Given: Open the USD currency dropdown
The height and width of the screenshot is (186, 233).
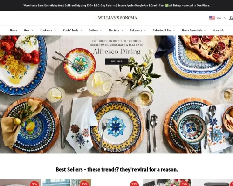Looking at the screenshot, I should click(221, 18).
